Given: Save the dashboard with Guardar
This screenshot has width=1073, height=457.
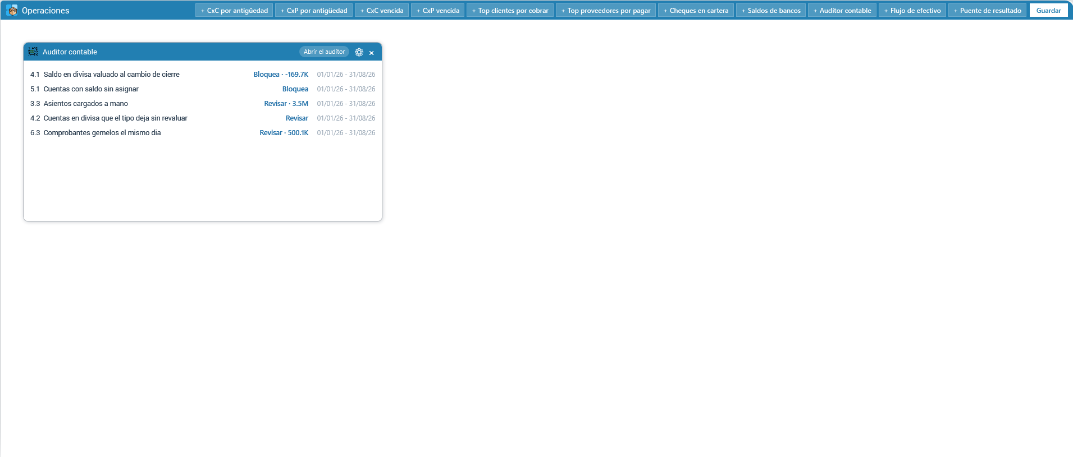Looking at the screenshot, I should 1048,10.
